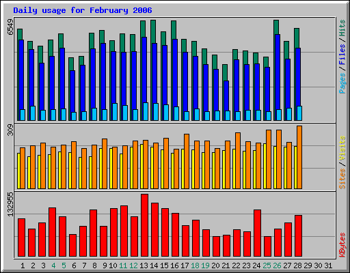Click the blue Files bar for day 1
The width and height of the screenshot is (350, 273).
pos(21,74)
